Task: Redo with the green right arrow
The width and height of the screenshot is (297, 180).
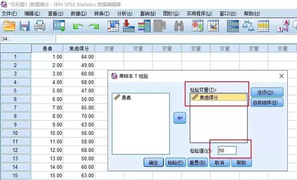Action: tap(94, 26)
